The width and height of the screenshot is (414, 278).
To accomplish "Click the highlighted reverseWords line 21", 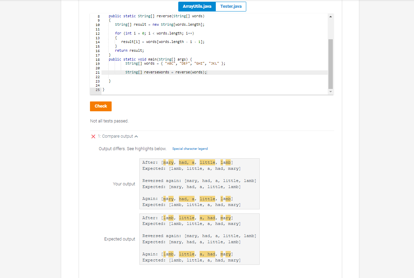I will click(166, 72).
